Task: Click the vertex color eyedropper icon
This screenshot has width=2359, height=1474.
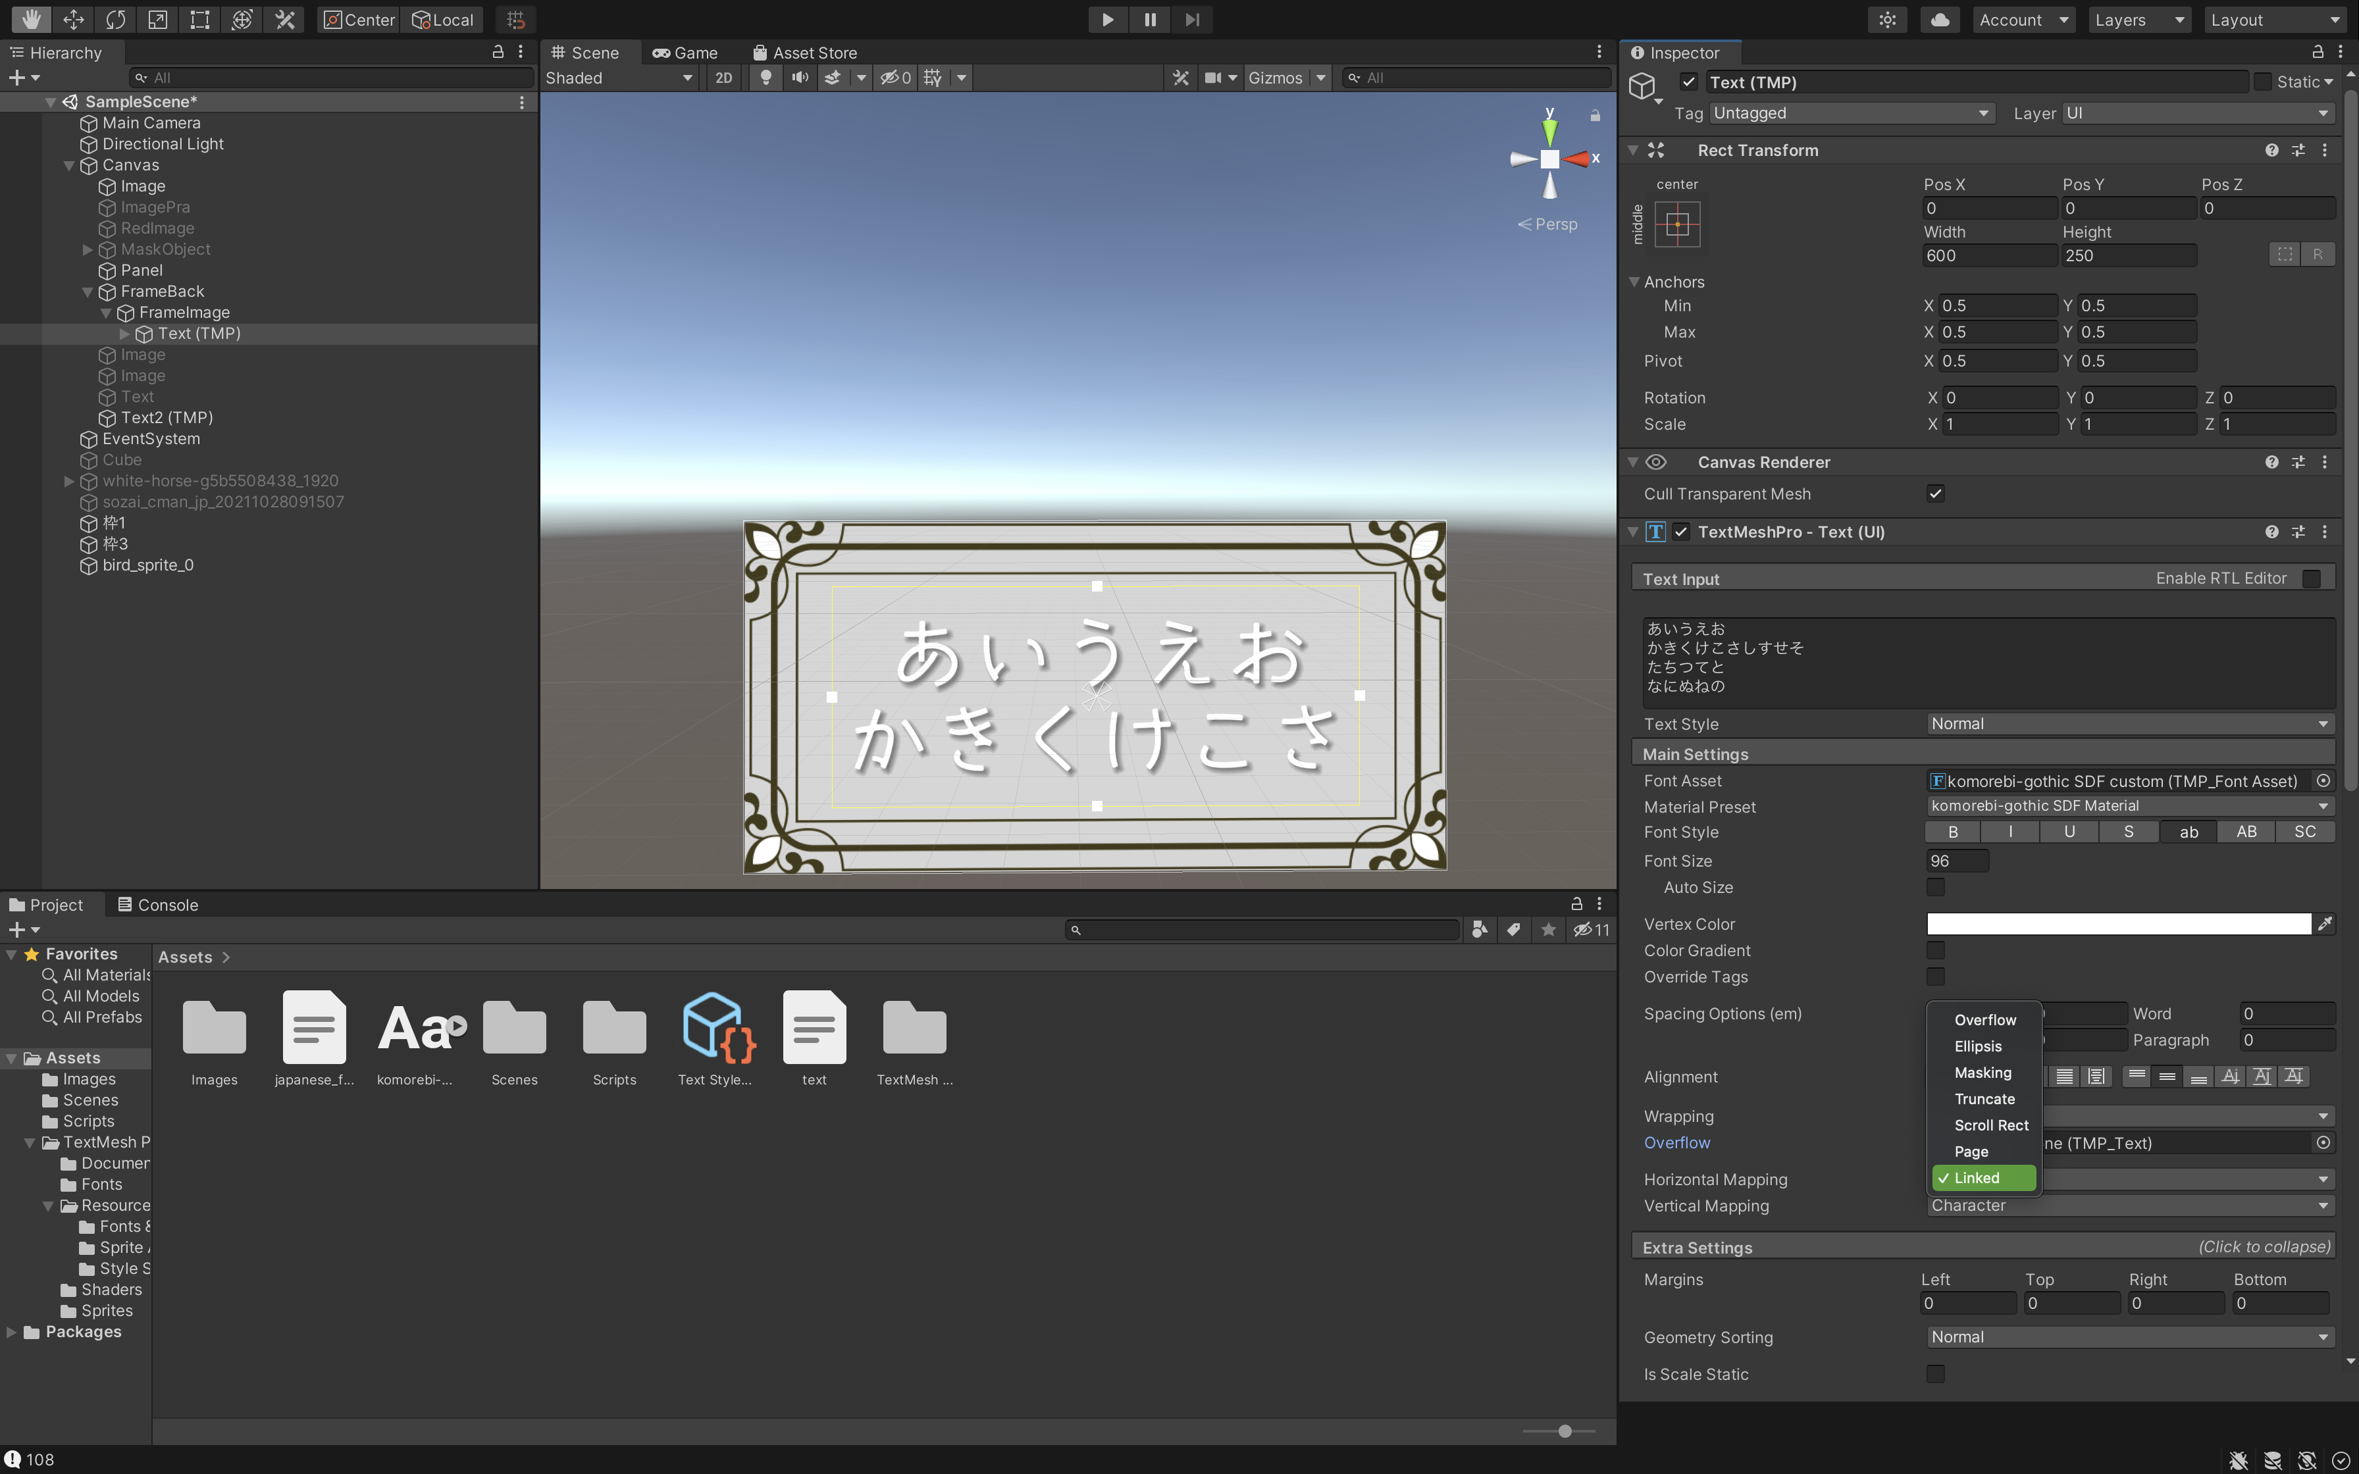Action: pyautogui.click(x=2325, y=924)
